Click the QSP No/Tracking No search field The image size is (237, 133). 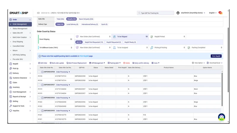coord(155,13)
